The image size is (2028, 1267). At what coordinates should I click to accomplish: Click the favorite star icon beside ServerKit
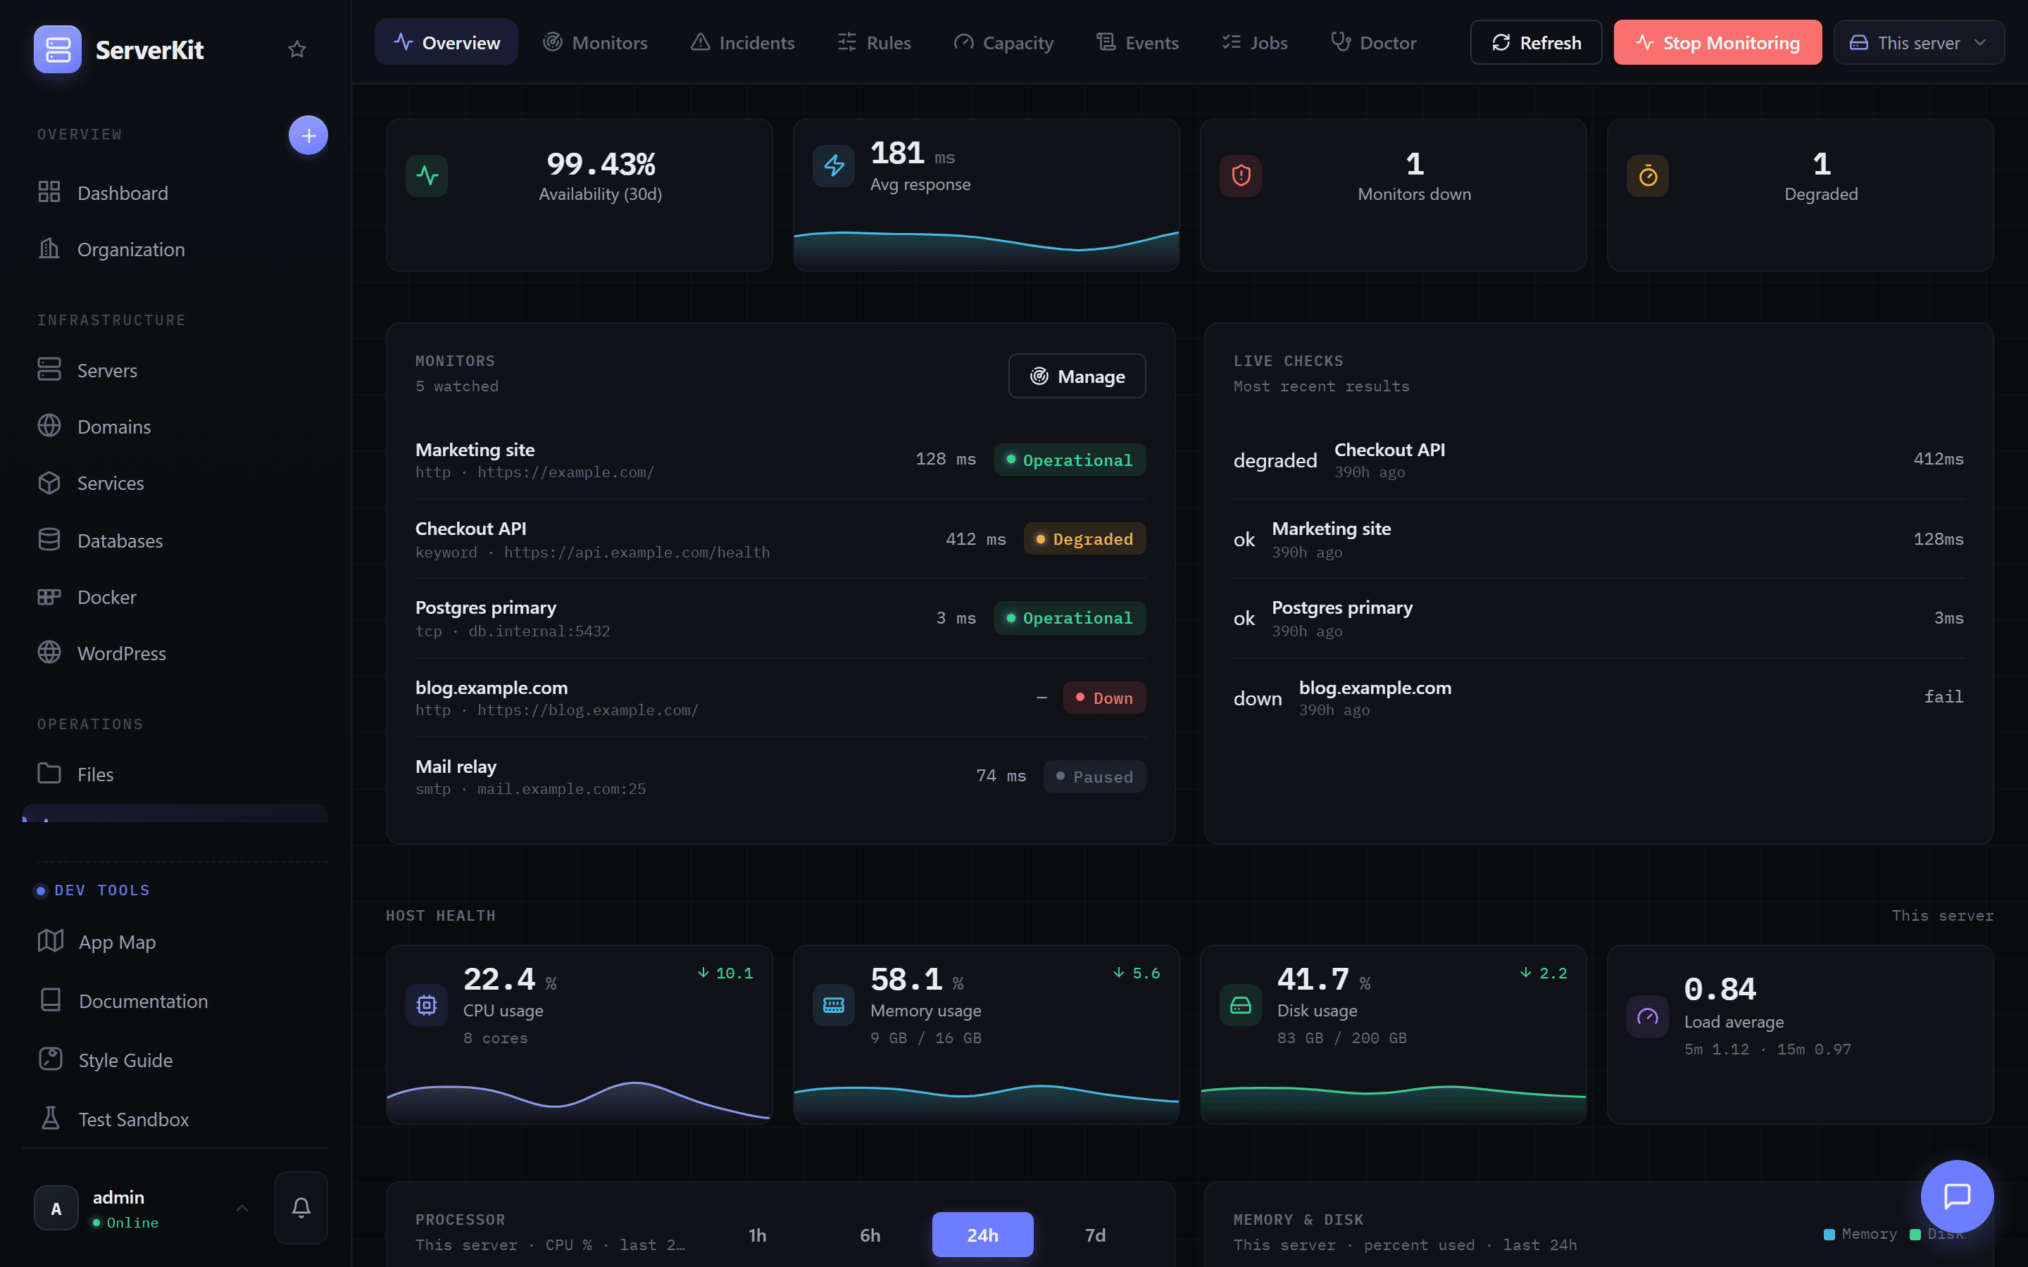coord(296,49)
